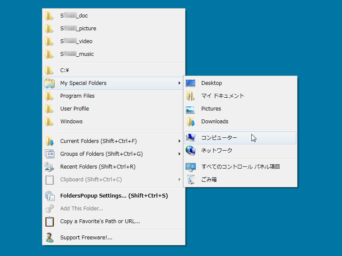
Task: Click the コンピューター computer icon
Action: 191,138
